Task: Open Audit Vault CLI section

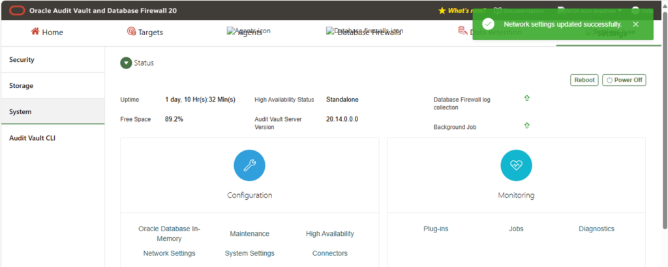Action: tap(53, 138)
